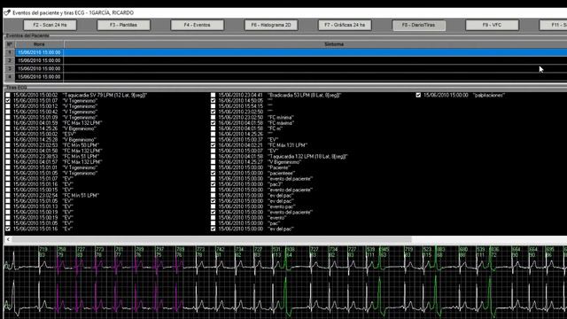
Task: Check V Trigeminismo strip at 15:00:12
Action: [x=8, y=106]
